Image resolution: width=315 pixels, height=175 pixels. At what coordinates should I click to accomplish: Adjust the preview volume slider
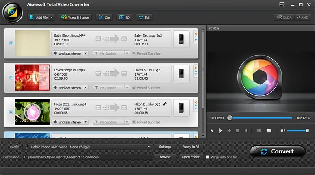pos(297,131)
